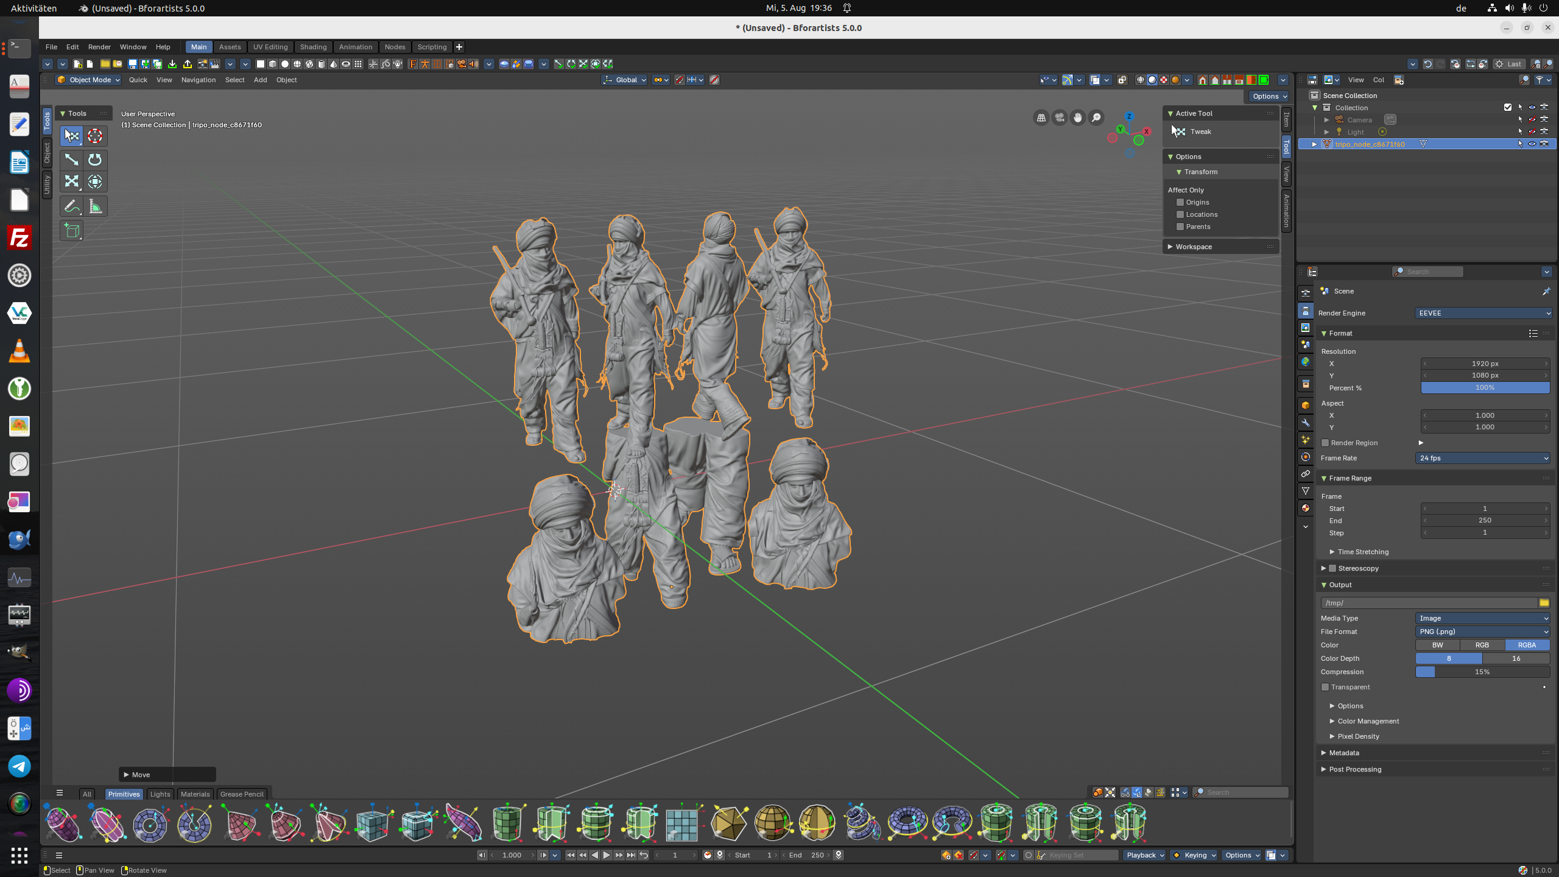Click the red X axis on navigation gizmo
This screenshot has width=1559, height=877.
point(1146,131)
